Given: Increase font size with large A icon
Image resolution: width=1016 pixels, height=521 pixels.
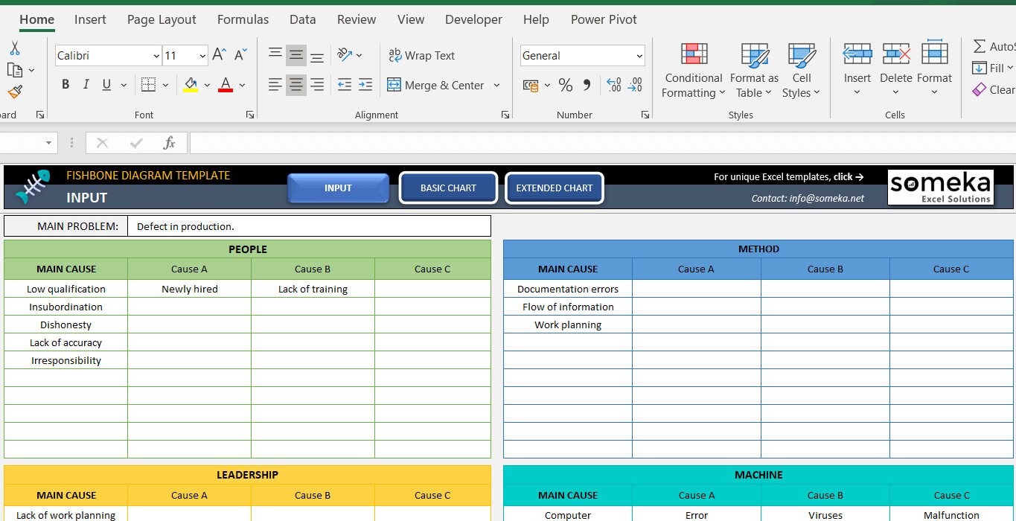Looking at the screenshot, I should pyautogui.click(x=219, y=55).
